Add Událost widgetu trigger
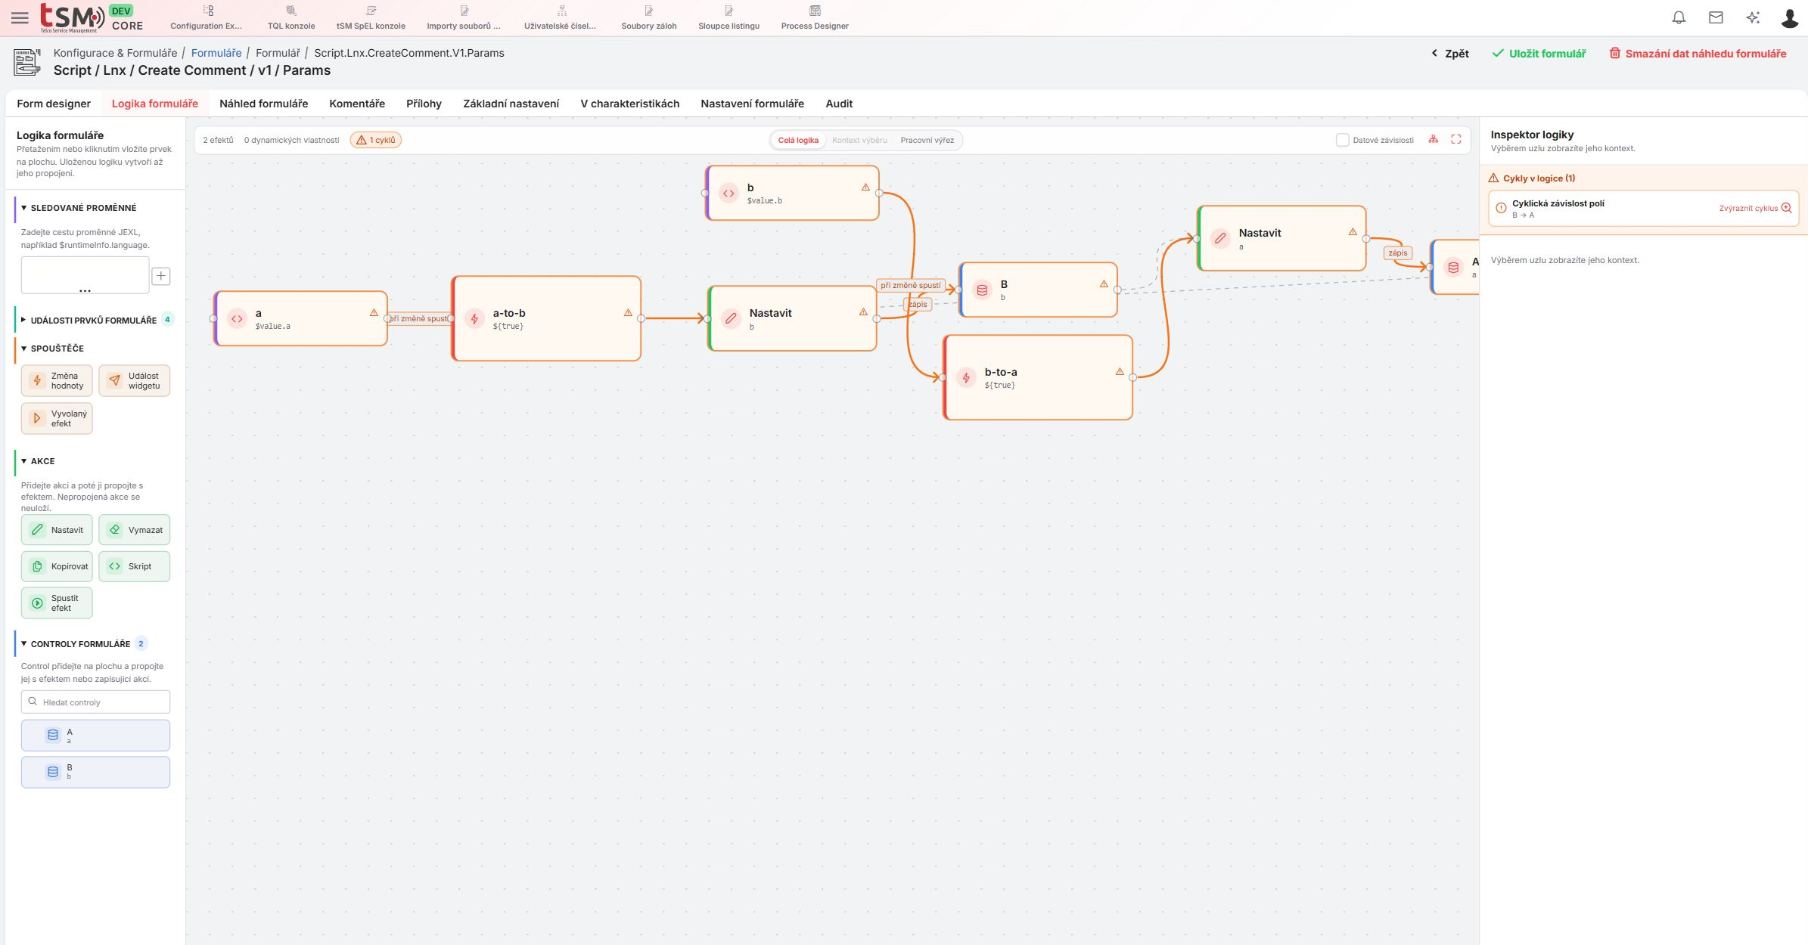The image size is (1808, 945). click(134, 380)
